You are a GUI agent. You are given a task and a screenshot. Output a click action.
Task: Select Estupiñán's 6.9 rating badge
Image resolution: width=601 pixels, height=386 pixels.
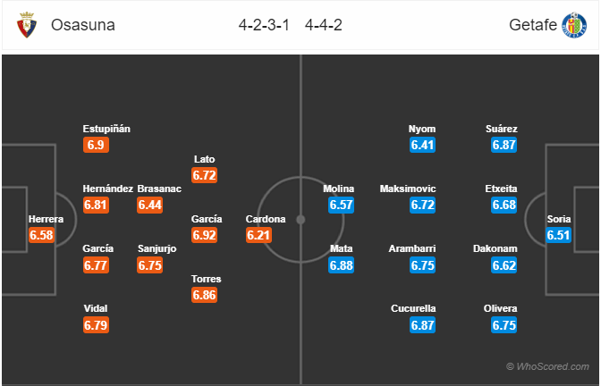pyautogui.click(x=96, y=145)
